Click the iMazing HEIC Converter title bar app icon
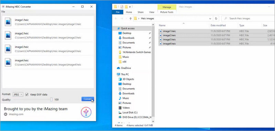Screen dimensions: 275x131 click(3, 7)
